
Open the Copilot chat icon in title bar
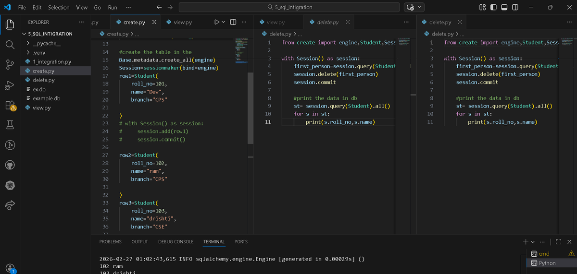pos(410,7)
